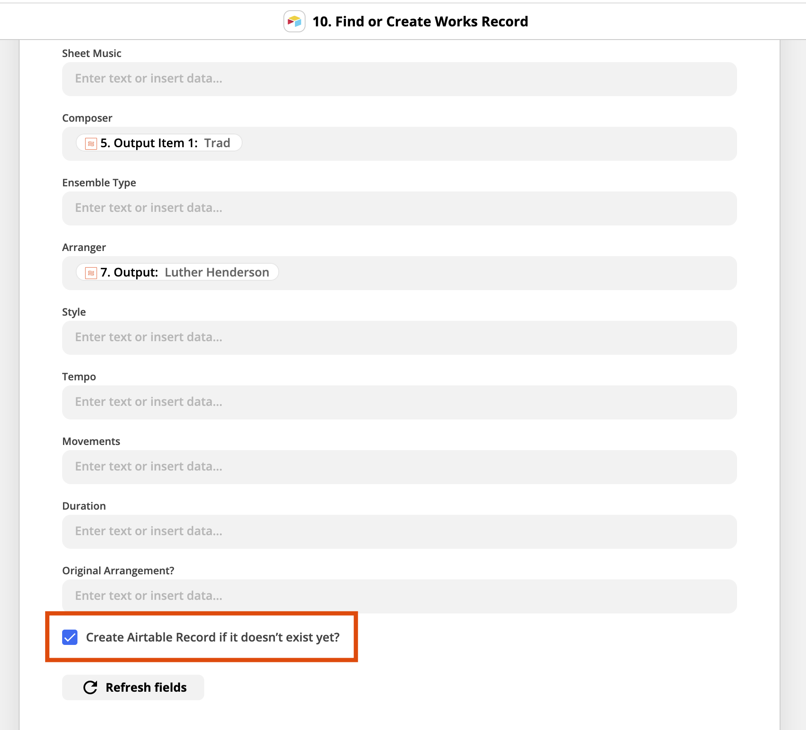Click inside the Style text field
This screenshot has height=730, width=806.
(x=400, y=338)
